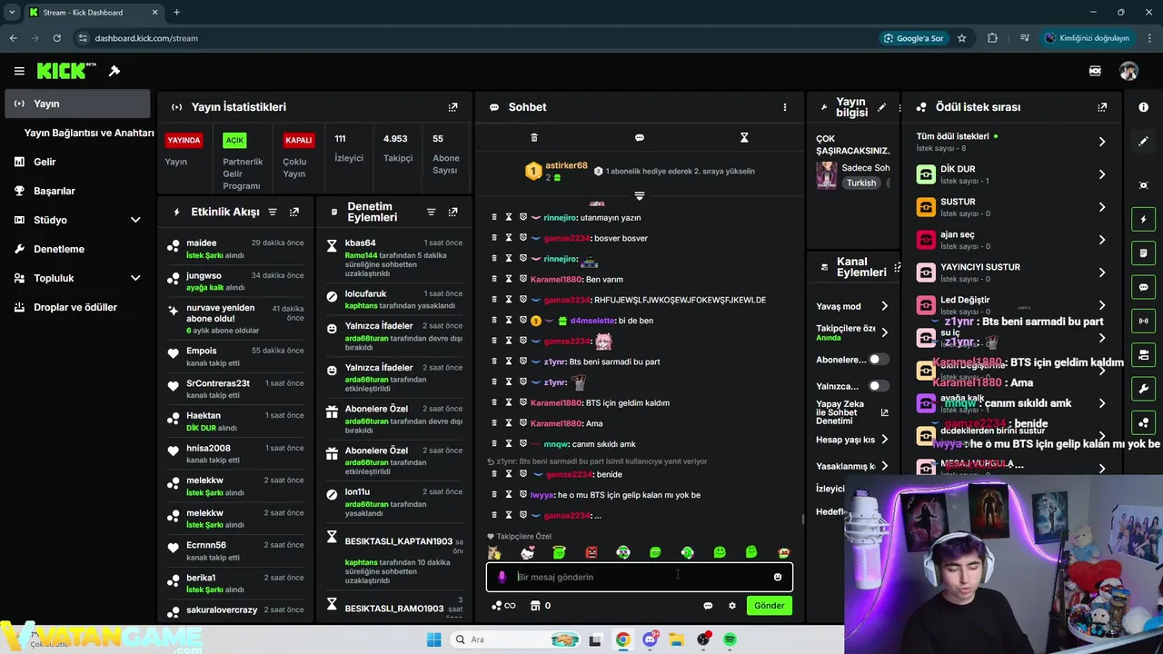Viewport: 1163px width, 654px height.
Task: Open the info icon in right sidebar
Action: (x=1143, y=107)
